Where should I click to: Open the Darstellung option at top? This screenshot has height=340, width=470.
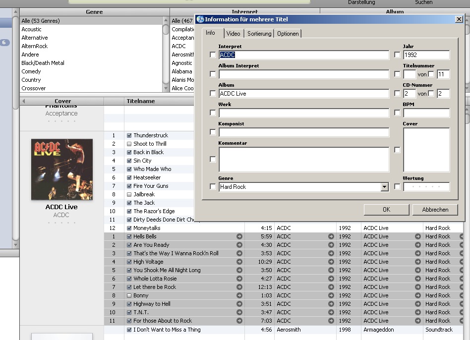(x=361, y=2)
